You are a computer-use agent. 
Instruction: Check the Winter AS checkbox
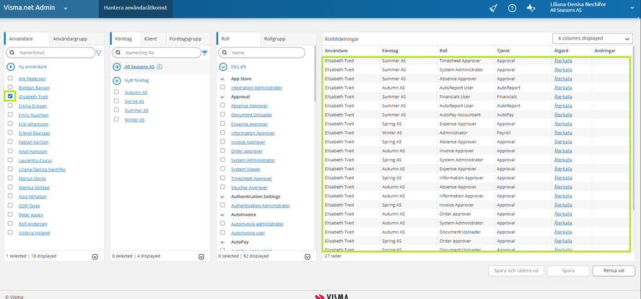[117, 119]
